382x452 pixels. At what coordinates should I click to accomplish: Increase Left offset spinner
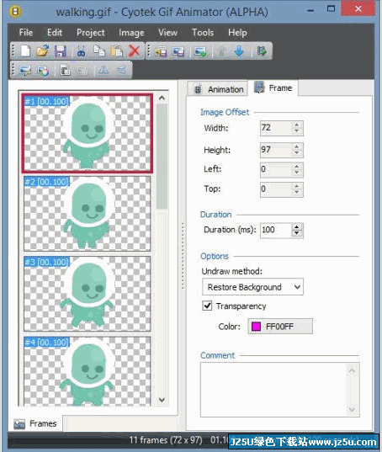(x=297, y=167)
